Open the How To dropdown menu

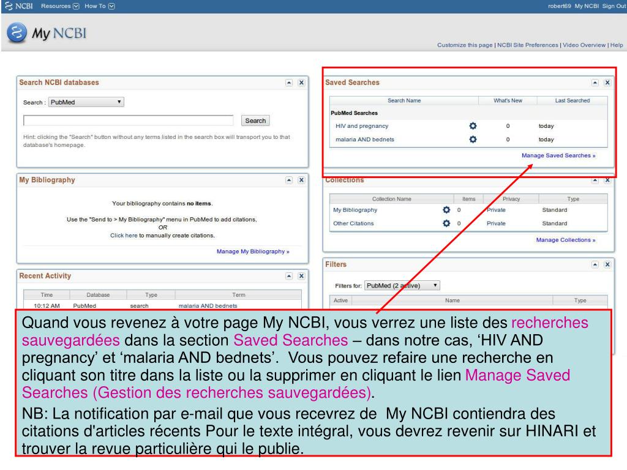(100, 6)
